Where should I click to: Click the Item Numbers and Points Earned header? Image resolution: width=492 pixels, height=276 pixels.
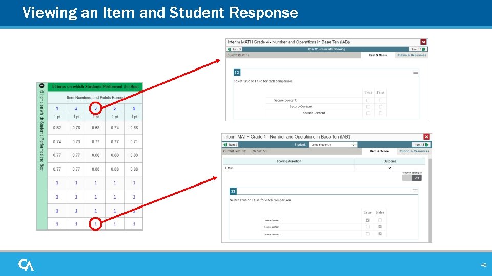95,98
